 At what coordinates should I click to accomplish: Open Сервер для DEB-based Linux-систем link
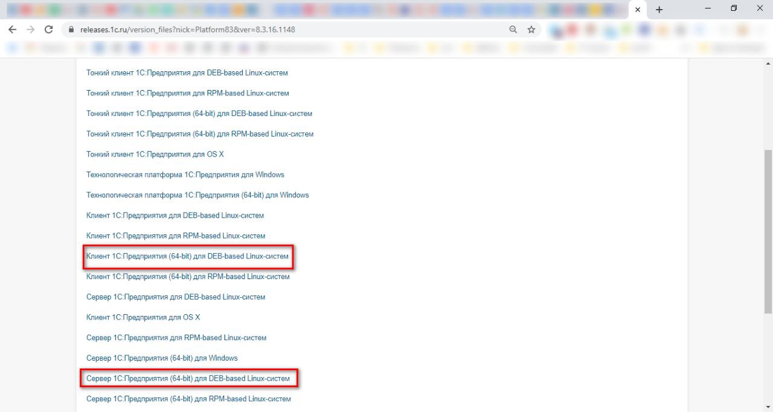coord(176,297)
